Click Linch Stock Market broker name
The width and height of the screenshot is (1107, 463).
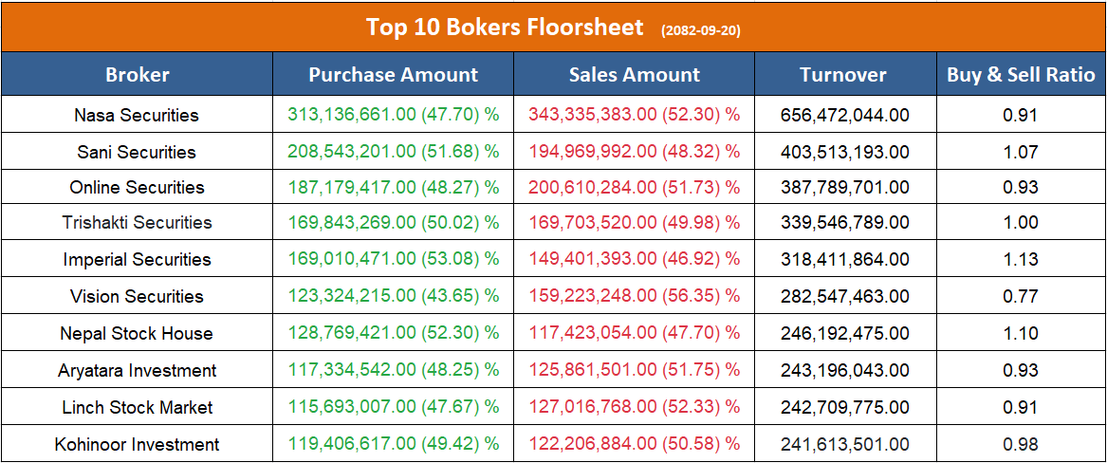[137, 407]
